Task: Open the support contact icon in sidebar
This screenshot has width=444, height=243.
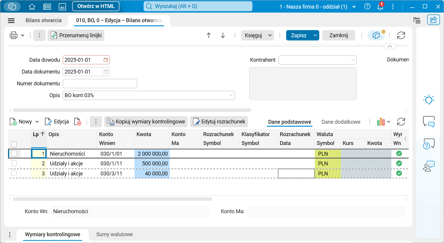Action: (x=429, y=166)
